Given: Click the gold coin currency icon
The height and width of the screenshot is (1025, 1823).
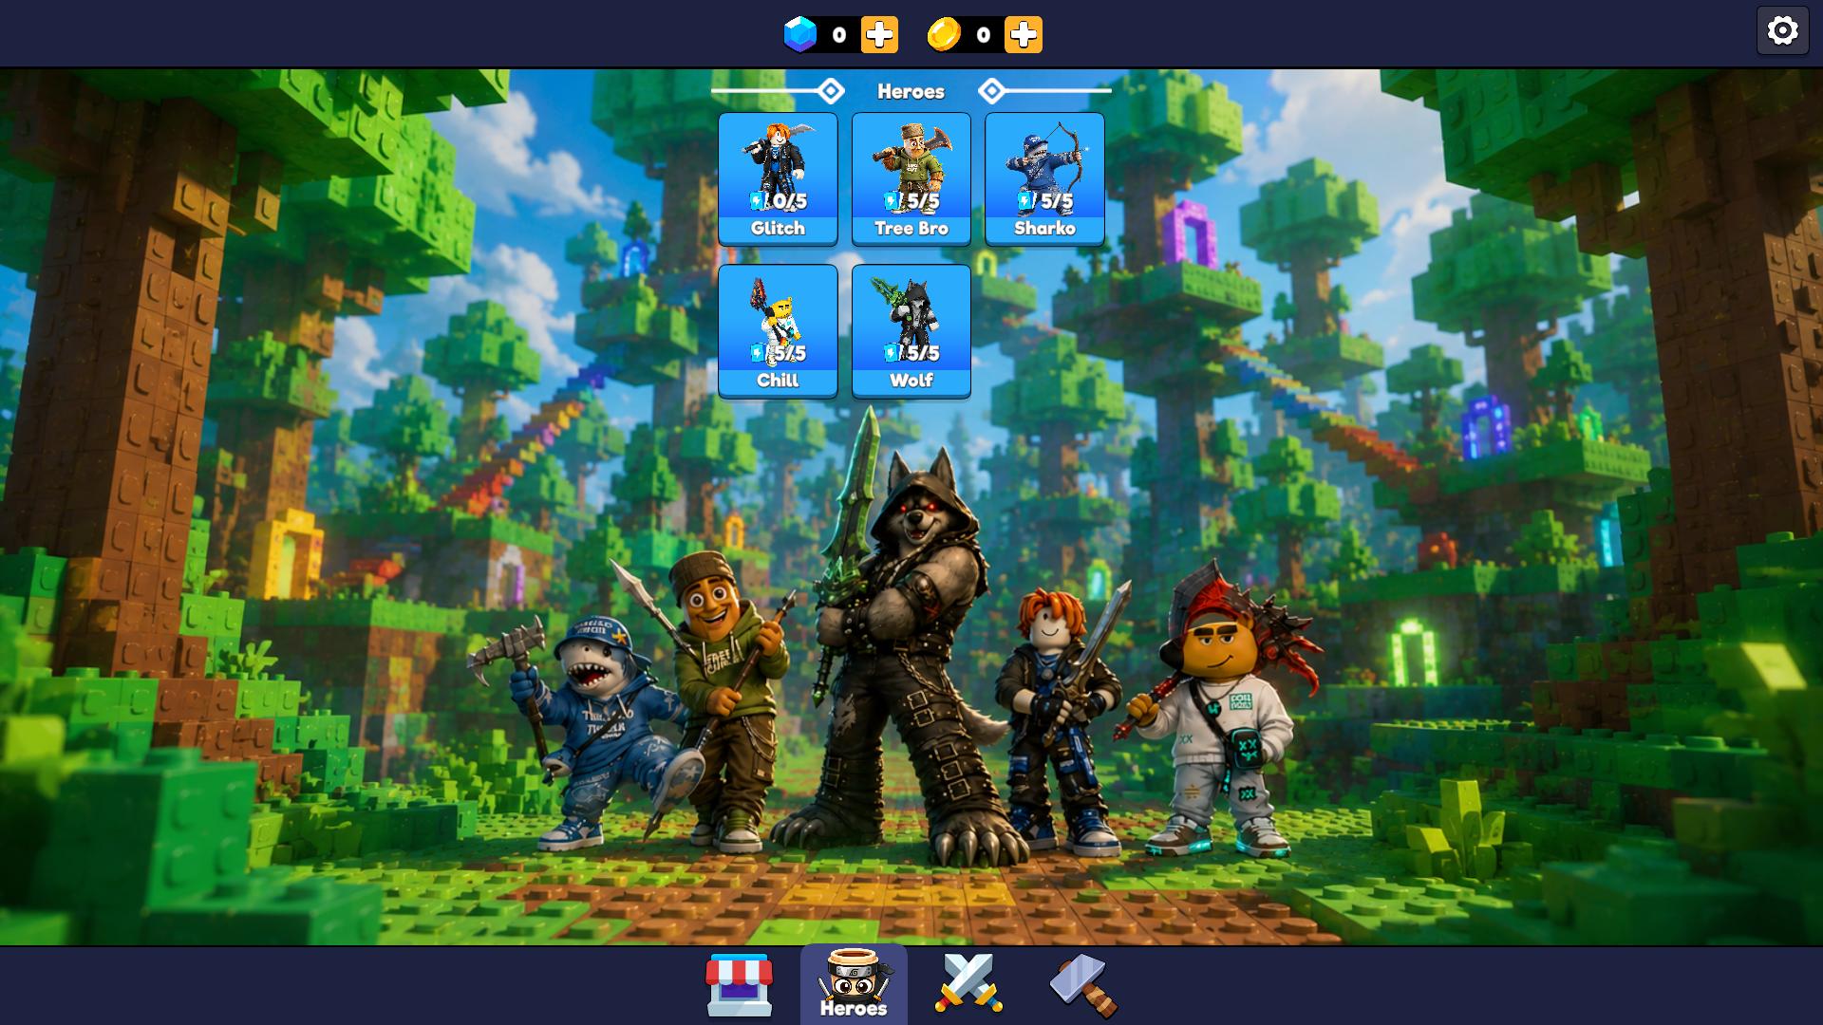Looking at the screenshot, I should (945, 35).
